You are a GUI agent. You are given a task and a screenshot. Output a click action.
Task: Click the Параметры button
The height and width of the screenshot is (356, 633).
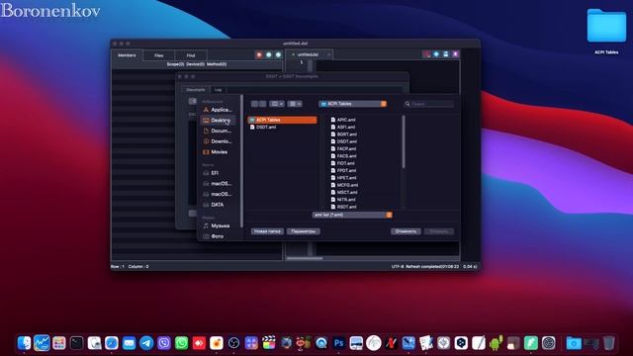tap(304, 231)
